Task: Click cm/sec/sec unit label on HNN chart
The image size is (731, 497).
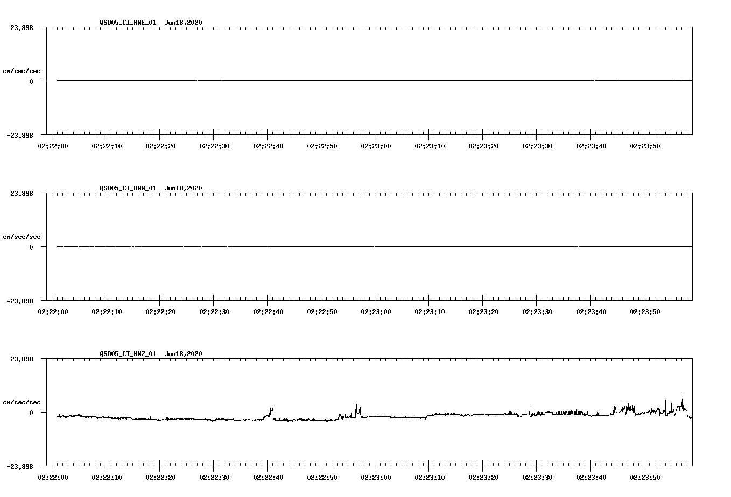Action: 22,237
